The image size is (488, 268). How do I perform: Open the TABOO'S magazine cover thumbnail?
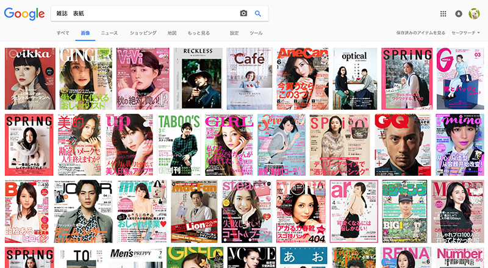pos(179,145)
